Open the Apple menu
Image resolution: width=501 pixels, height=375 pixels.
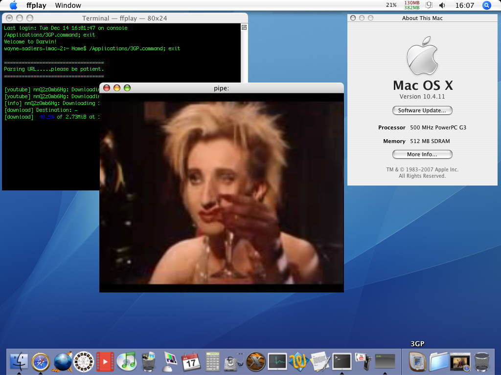(x=13, y=5)
